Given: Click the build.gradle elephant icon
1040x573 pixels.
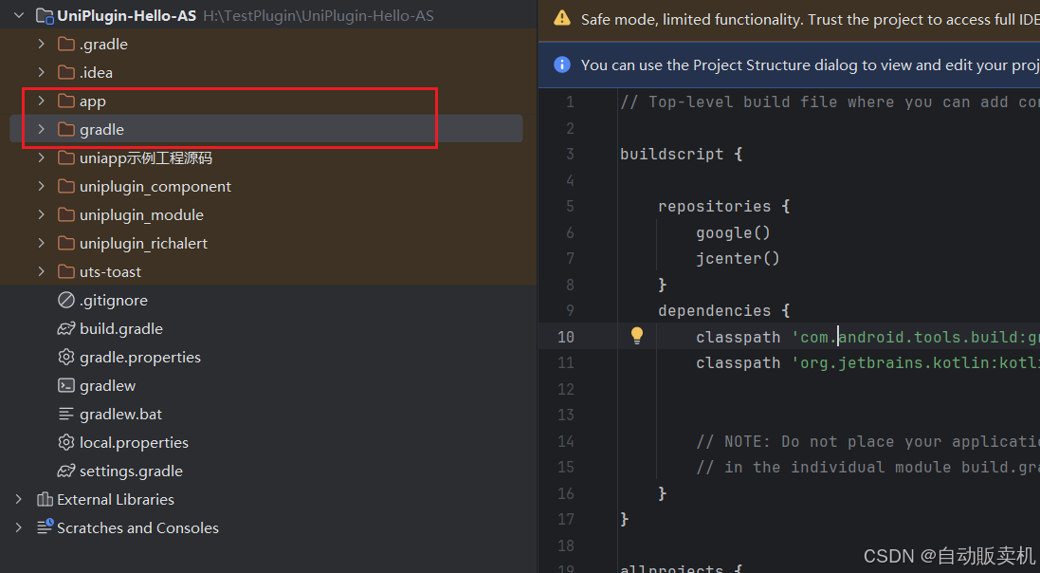Looking at the screenshot, I should [65, 328].
